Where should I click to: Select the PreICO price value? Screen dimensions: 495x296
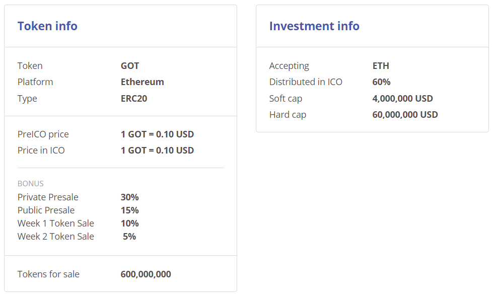click(157, 134)
